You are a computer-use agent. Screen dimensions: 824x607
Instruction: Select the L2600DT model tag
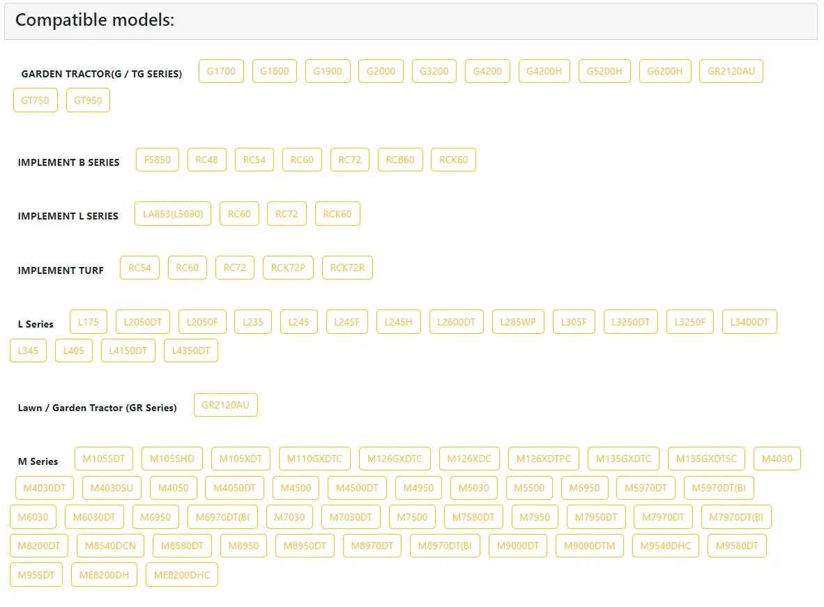pyautogui.click(x=456, y=322)
